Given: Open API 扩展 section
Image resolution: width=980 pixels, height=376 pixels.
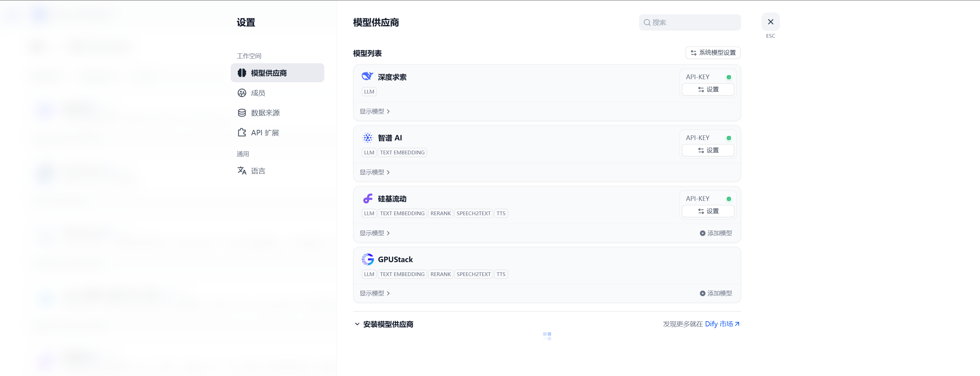Looking at the screenshot, I should 277,132.
